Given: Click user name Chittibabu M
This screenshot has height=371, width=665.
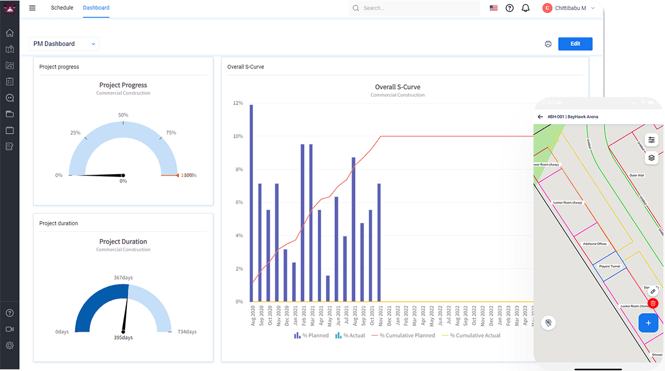Looking at the screenshot, I should (570, 8).
